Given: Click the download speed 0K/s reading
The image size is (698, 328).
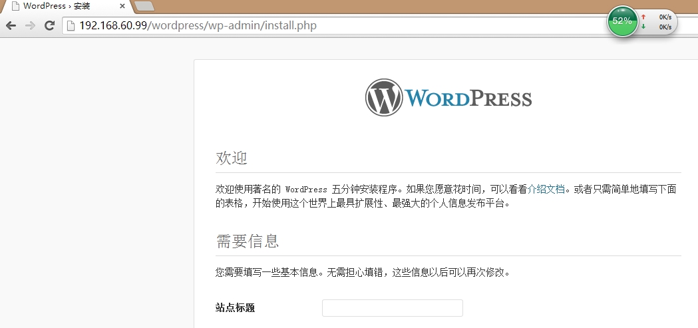Looking at the screenshot, I should click(x=665, y=27).
